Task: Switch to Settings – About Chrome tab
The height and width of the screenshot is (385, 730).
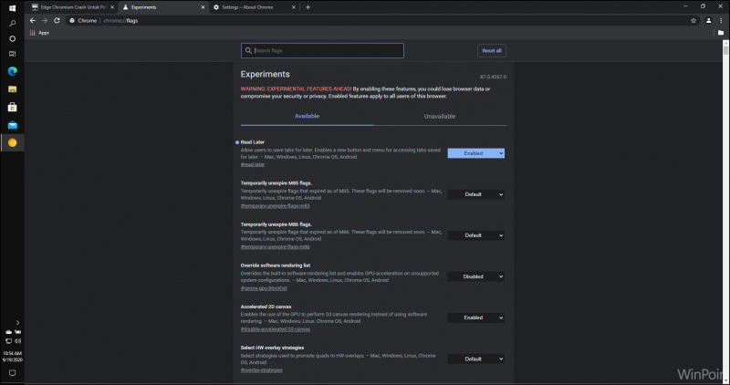Action: [254, 7]
